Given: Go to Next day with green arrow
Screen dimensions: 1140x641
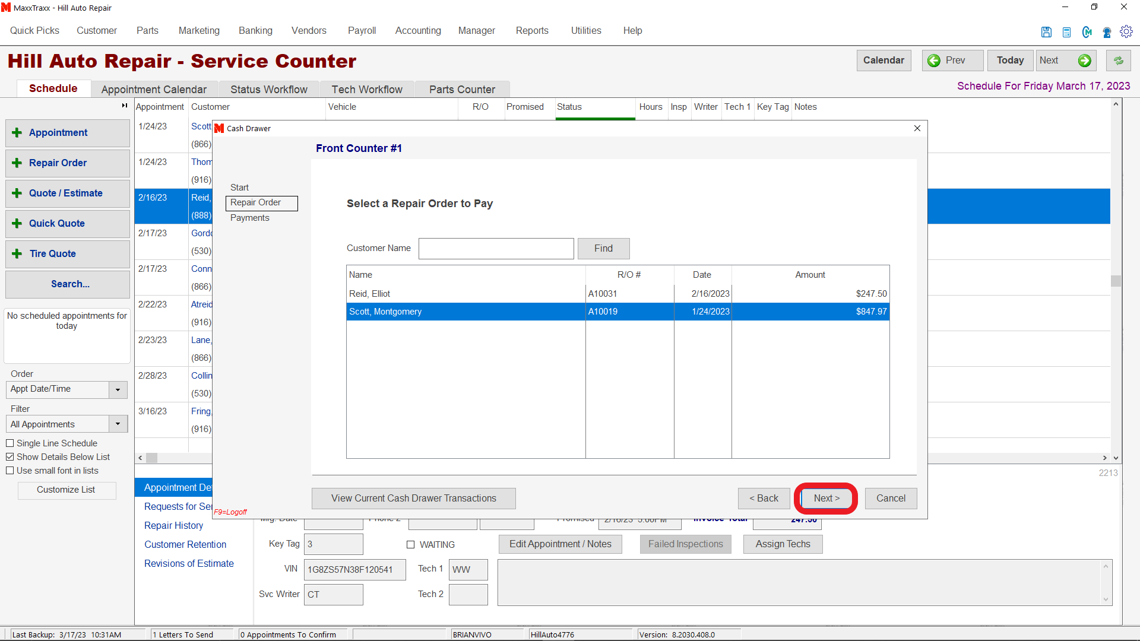Looking at the screenshot, I should pos(1066,61).
